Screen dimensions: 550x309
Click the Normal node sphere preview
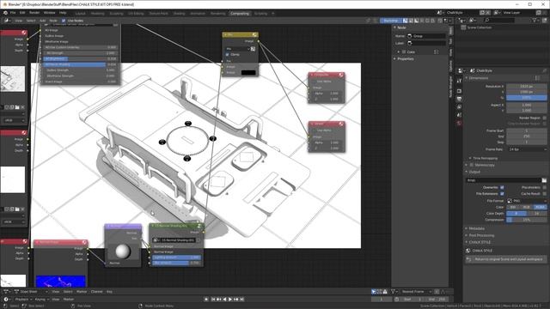[123, 251]
